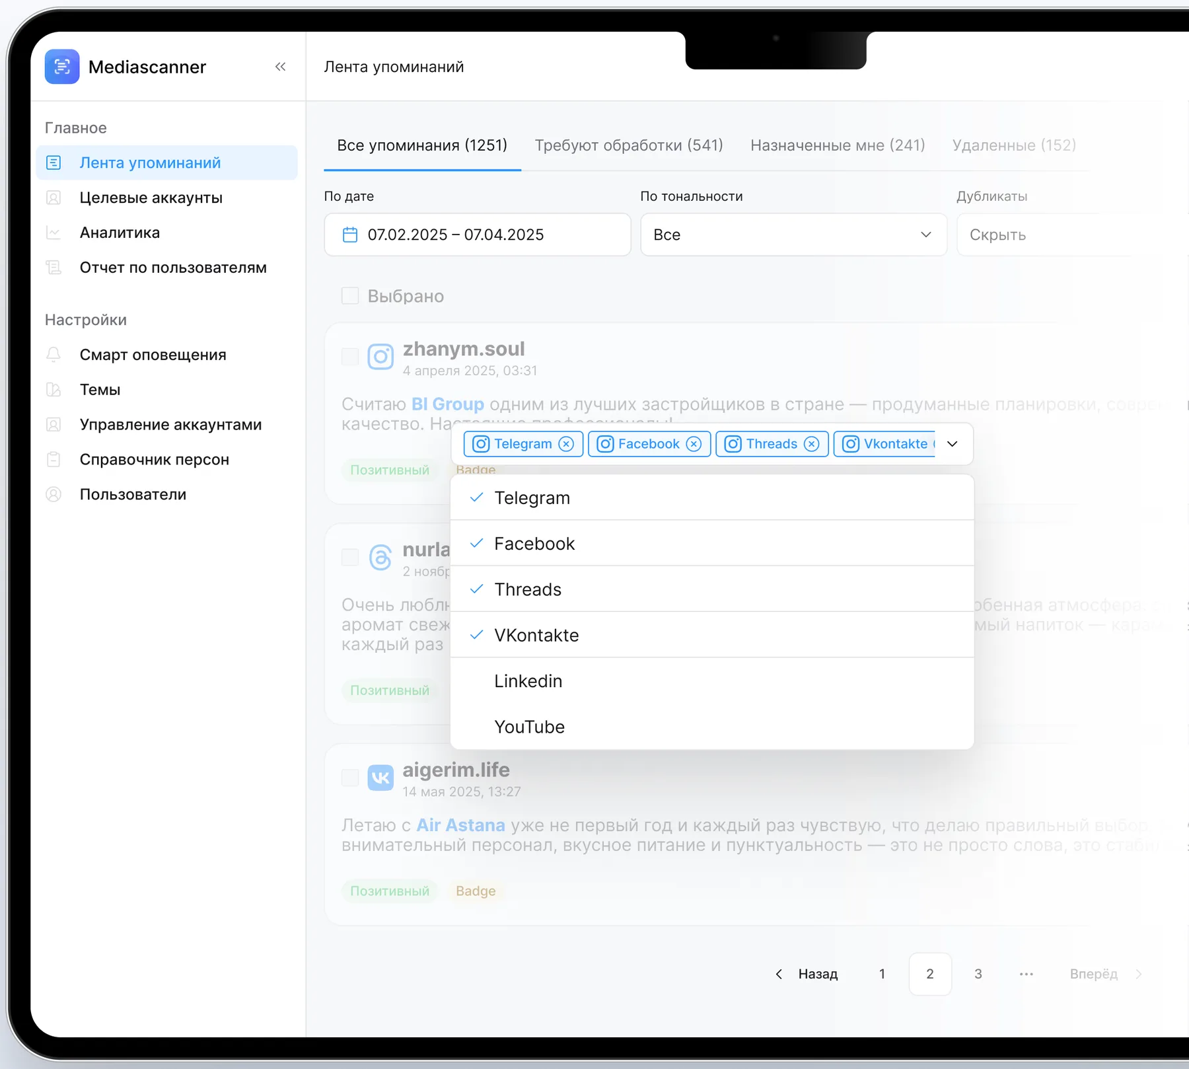The width and height of the screenshot is (1189, 1069).
Task: Collapse the sidebar with the double chevron
Action: [x=281, y=67]
